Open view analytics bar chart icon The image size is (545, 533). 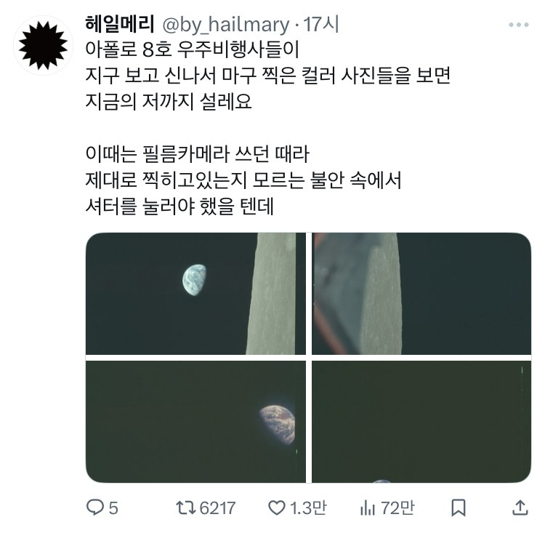(368, 508)
